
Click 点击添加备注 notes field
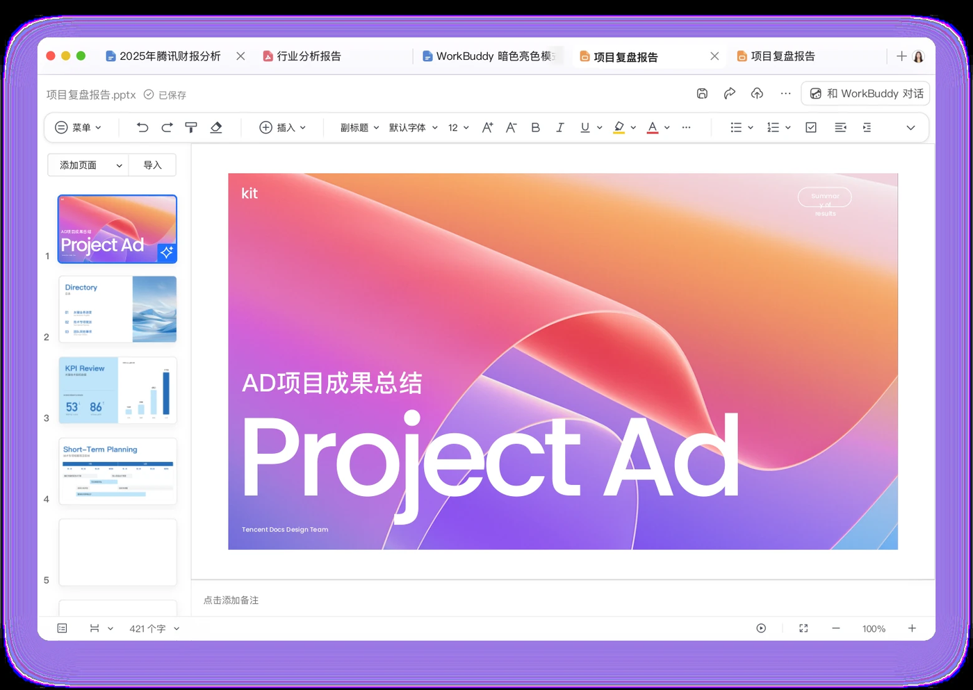(231, 600)
